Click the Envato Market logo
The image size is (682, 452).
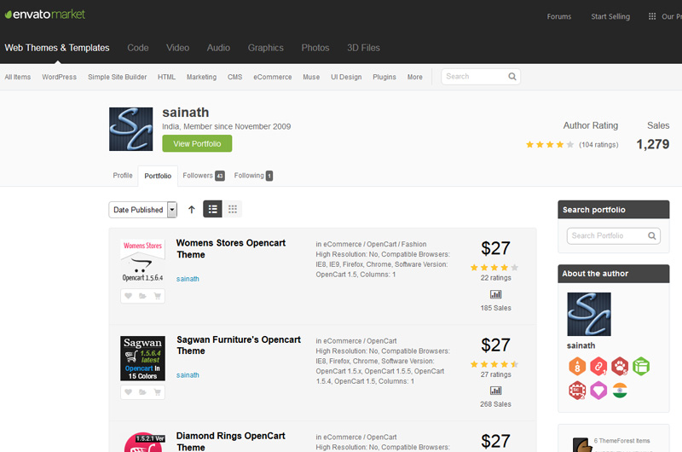45,14
